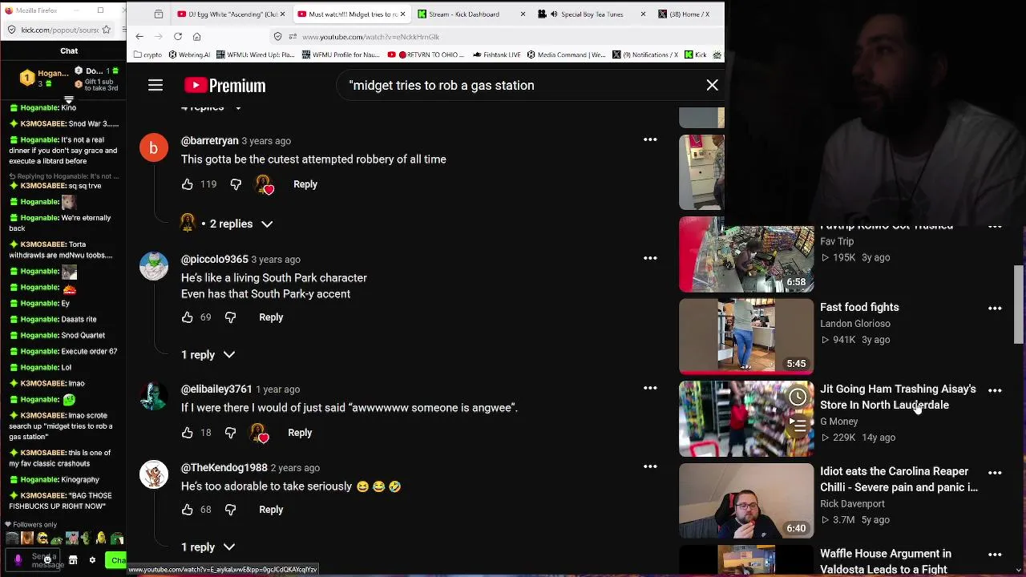Image resolution: width=1026 pixels, height=577 pixels.
Task: Open action menu on @TheKendog1988 comment
Action: pos(650,466)
